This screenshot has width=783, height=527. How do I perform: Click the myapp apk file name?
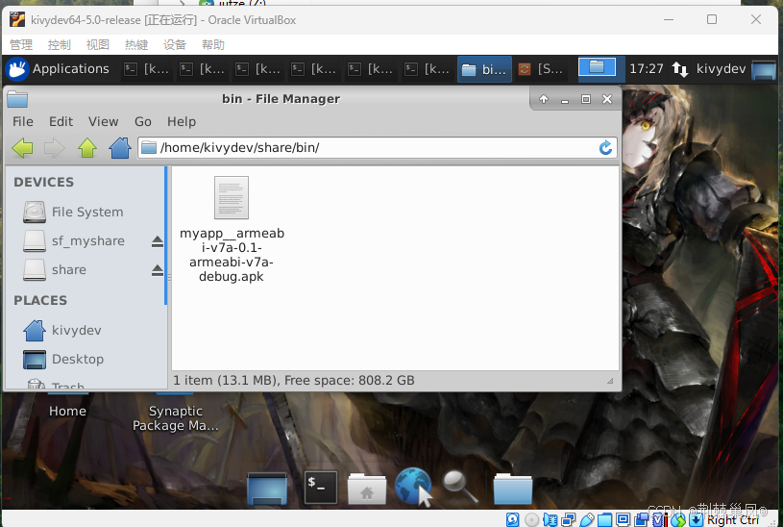[x=232, y=255]
